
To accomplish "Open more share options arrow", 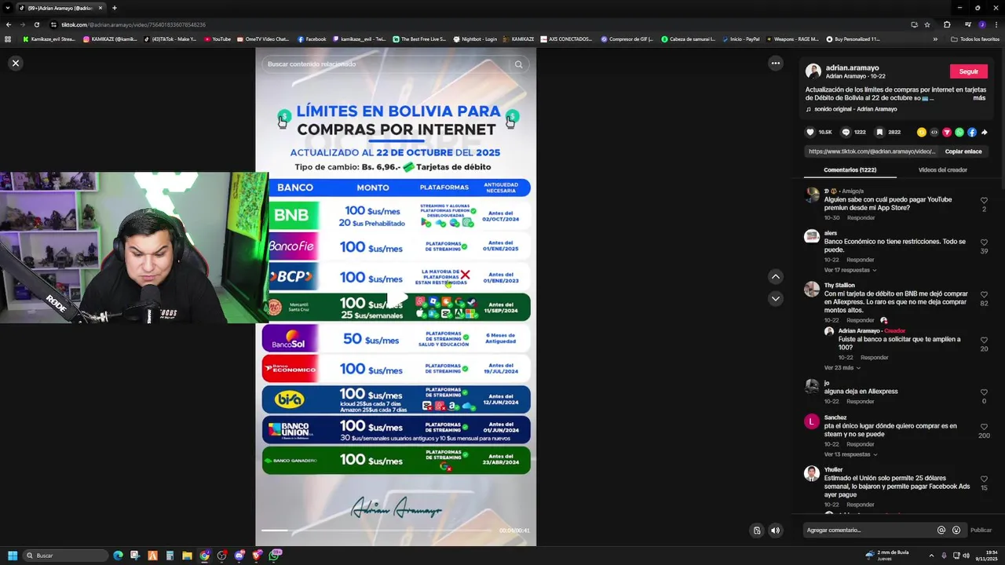I will coord(985,132).
